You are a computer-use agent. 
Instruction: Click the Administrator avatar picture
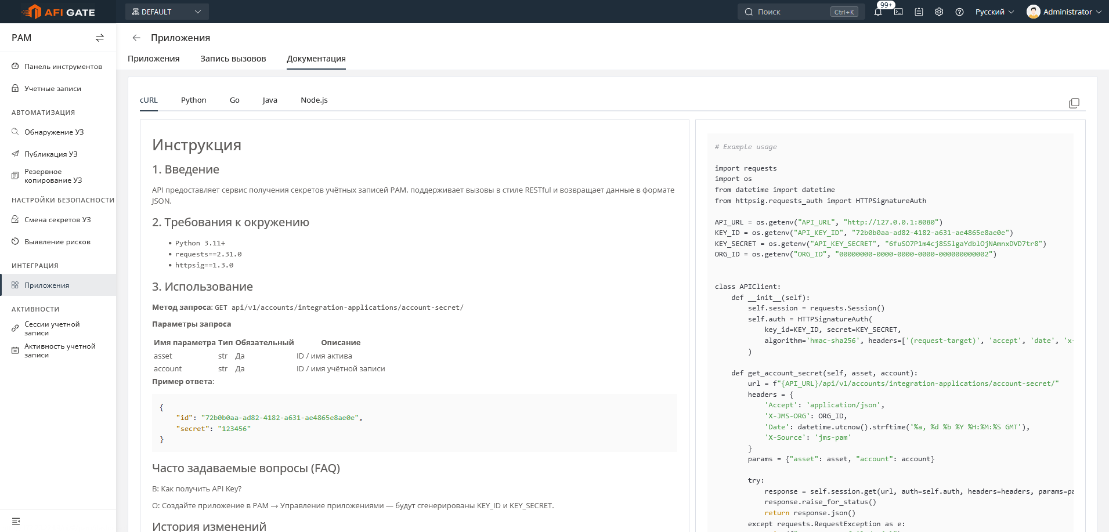click(x=1033, y=12)
